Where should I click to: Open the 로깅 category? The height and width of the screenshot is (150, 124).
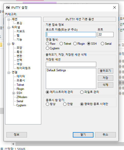pyautogui.click(x=19, y=23)
